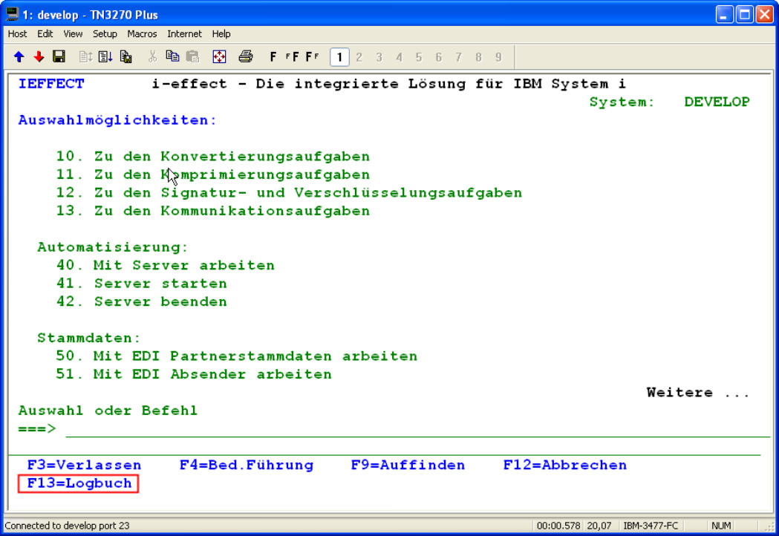Viewport: 779px width, 536px height.
Task: Click the large-F small-F font size icon
Action: click(312, 57)
